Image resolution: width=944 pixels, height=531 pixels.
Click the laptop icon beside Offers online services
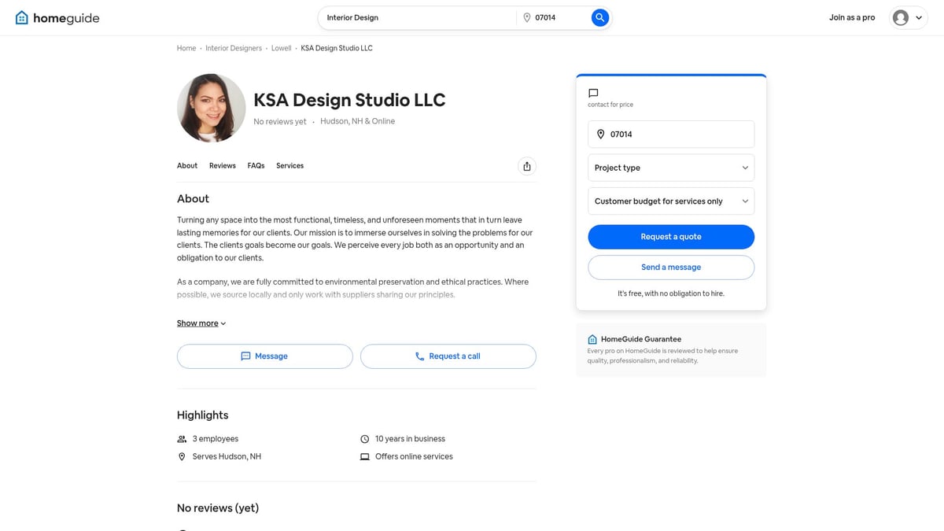coord(364,456)
